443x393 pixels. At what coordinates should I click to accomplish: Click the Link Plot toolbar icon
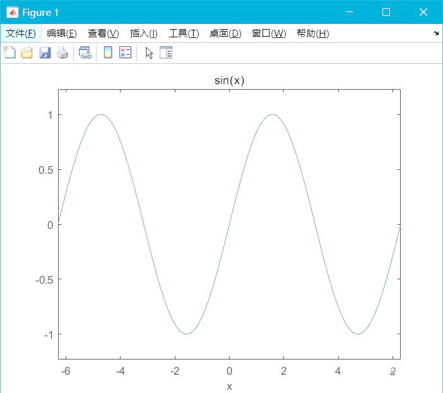85,53
